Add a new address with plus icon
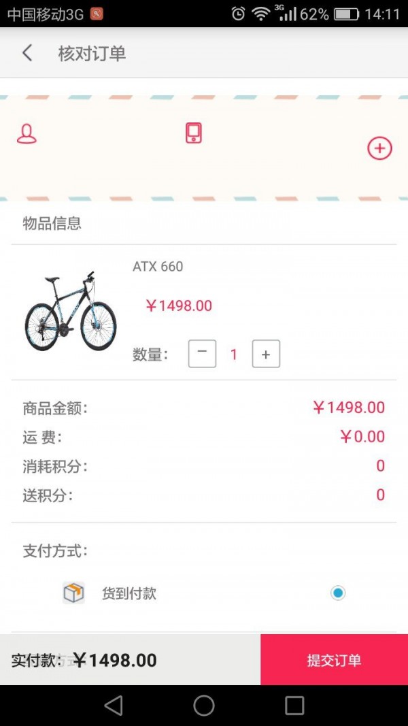This screenshot has width=408, height=726. [379, 148]
